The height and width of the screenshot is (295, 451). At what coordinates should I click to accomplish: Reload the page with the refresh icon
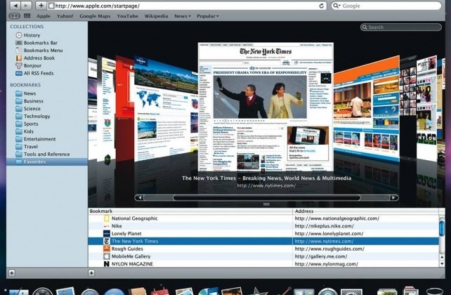[322, 6]
